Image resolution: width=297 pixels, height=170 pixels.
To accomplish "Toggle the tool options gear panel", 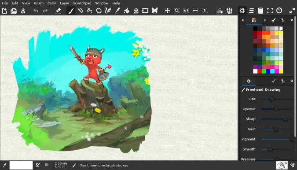I will (x=242, y=11).
